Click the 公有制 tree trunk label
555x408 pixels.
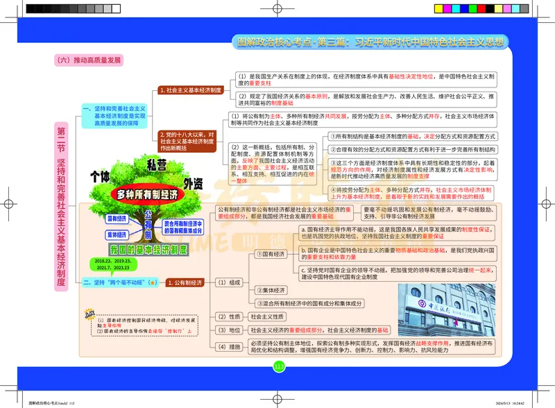tap(147, 224)
